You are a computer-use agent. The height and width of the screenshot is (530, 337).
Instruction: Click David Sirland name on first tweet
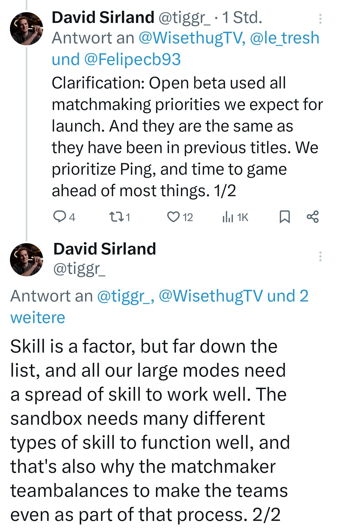[x=103, y=17]
